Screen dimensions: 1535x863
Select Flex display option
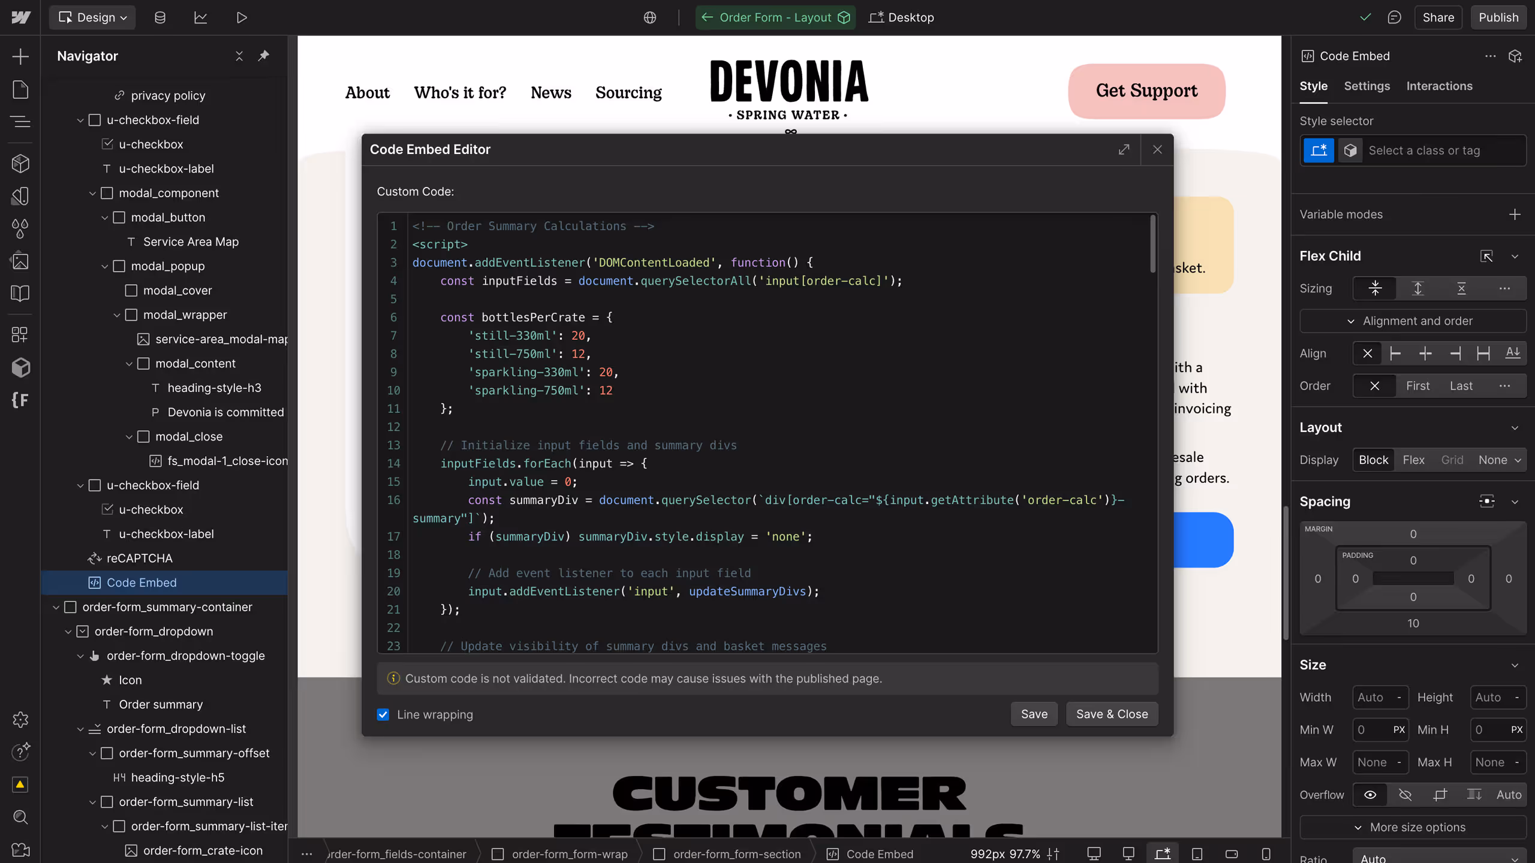[1413, 460]
